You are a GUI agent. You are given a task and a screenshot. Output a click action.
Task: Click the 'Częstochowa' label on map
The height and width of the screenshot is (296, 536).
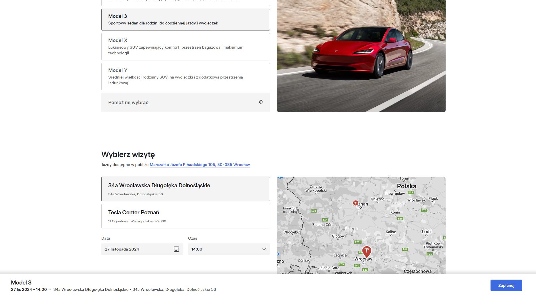pyautogui.click(x=418, y=271)
